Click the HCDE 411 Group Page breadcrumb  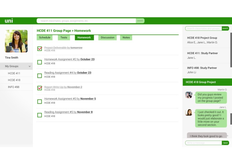click(54, 31)
